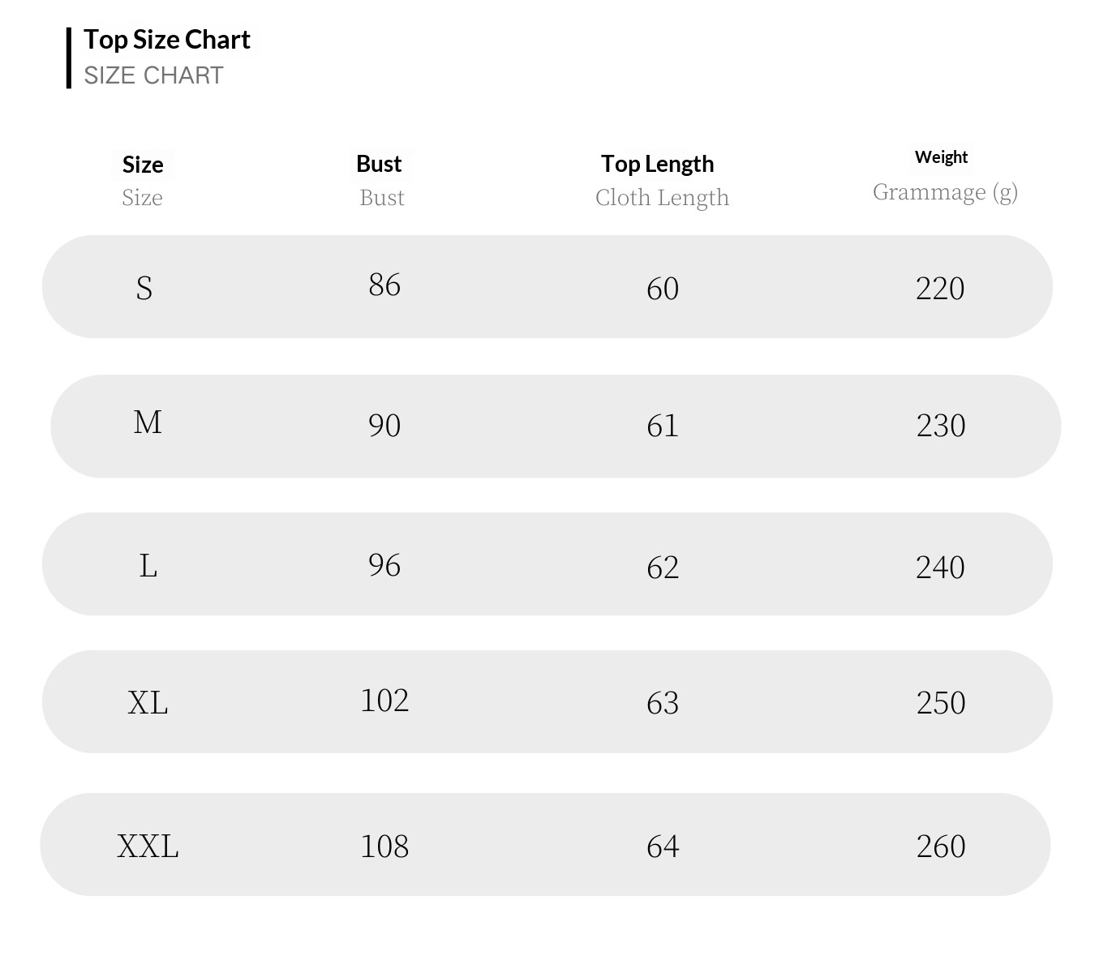Click bust value 108 in the XXL row
This screenshot has height=973, width=1095.
tap(384, 847)
